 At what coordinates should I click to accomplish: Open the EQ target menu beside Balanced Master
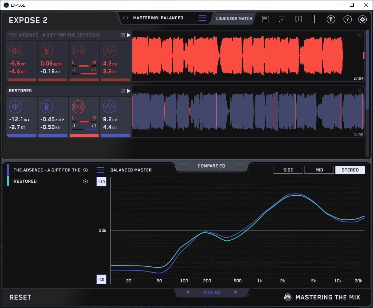[101, 170]
